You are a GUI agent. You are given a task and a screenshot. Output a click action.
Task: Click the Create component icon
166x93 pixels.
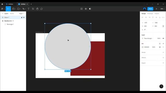86,9
